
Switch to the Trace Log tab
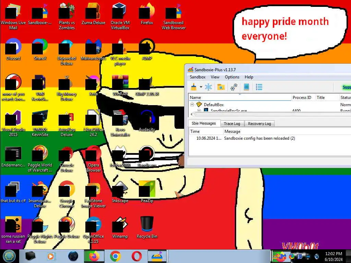[x=232, y=124]
